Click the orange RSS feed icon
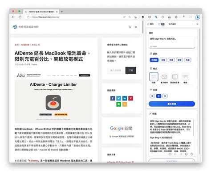Viewport: 211px width, 175px height. [x=125, y=104]
